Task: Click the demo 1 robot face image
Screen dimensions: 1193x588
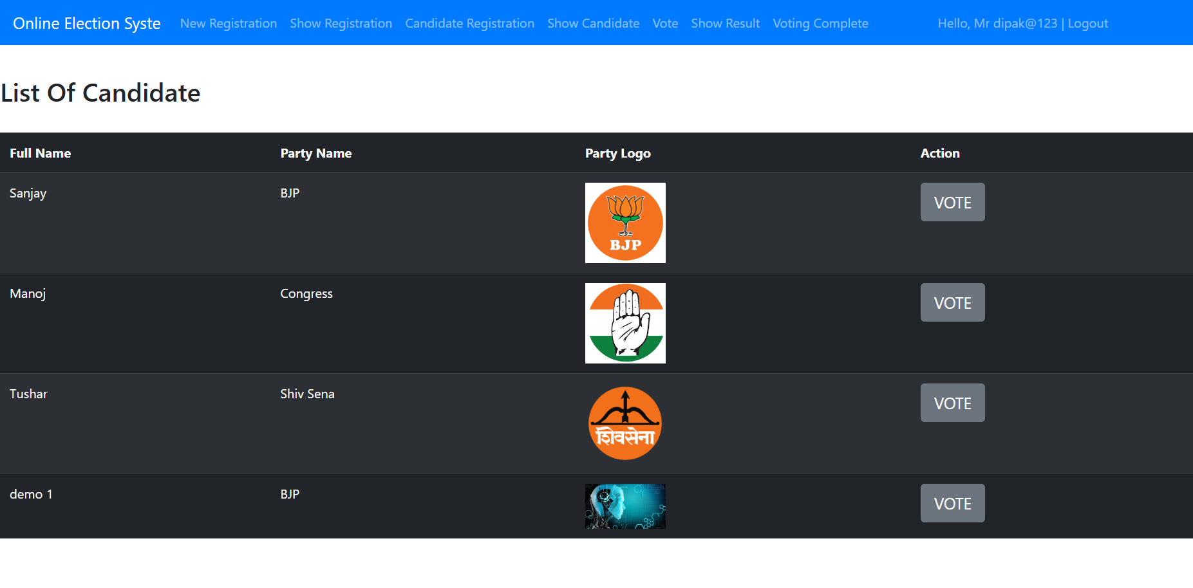Action: [625, 506]
